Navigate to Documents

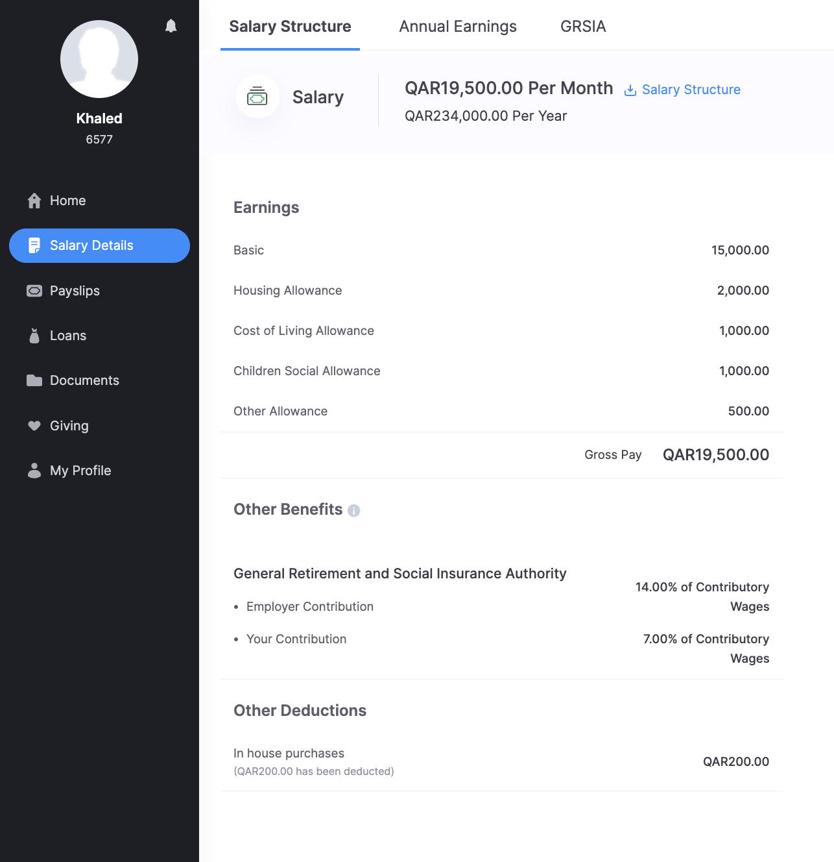(84, 380)
